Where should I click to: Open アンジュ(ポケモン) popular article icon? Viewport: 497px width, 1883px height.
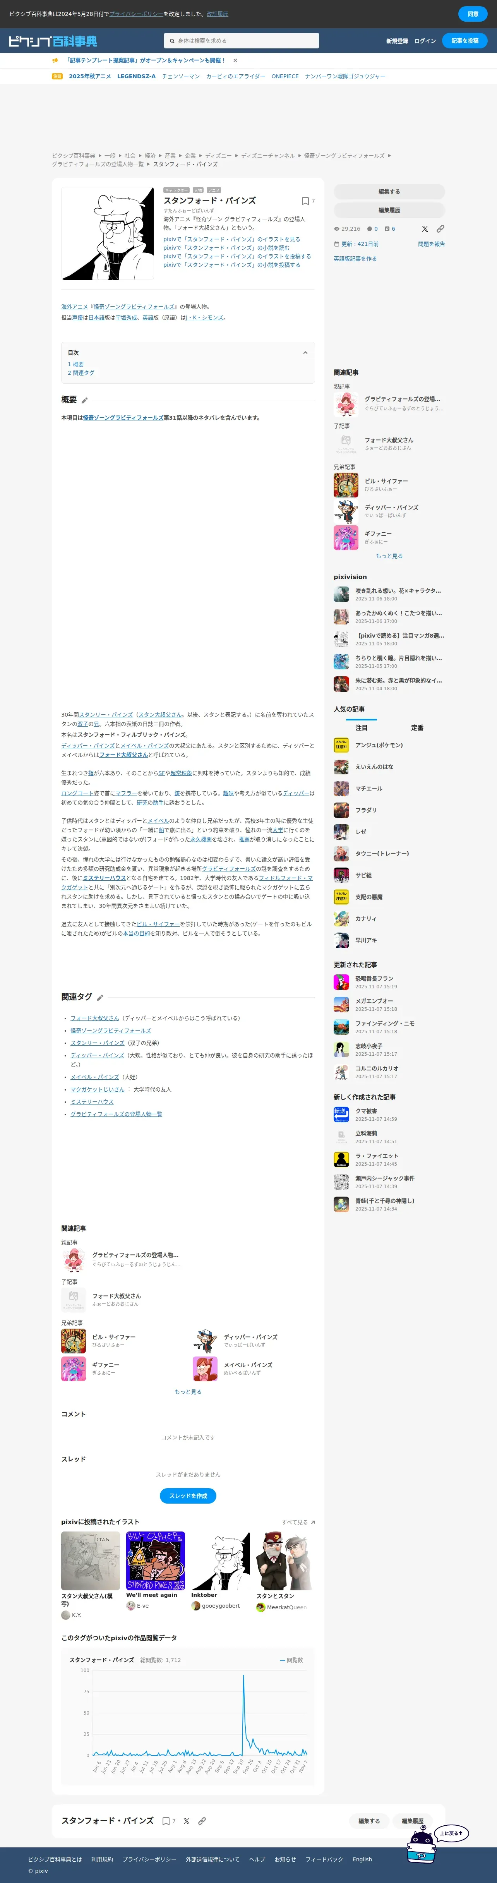click(341, 745)
